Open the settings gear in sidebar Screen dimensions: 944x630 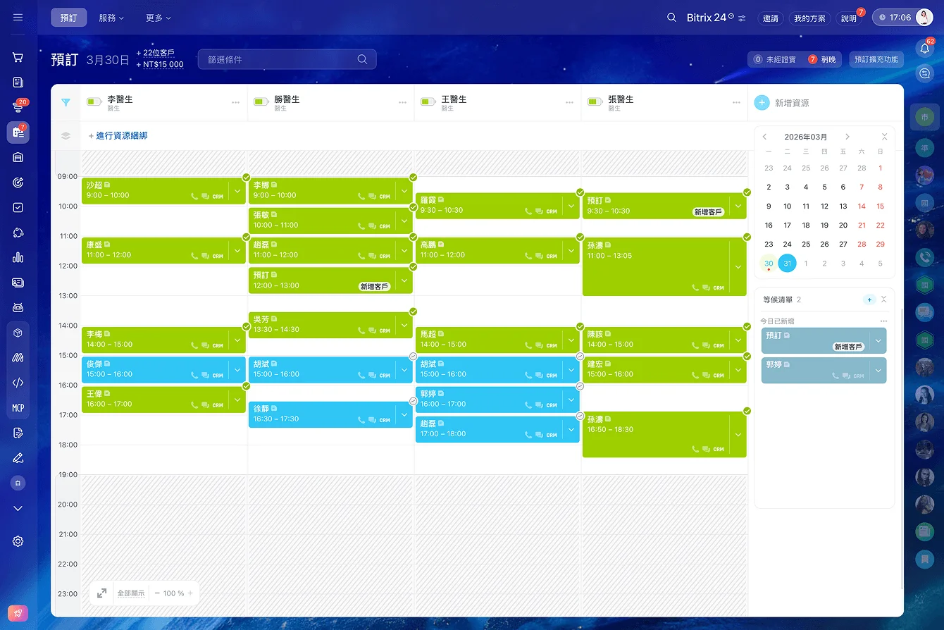pyautogui.click(x=18, y=541)
